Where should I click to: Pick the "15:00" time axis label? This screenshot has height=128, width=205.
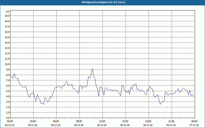pyautogui.click(x=126, y=121)
